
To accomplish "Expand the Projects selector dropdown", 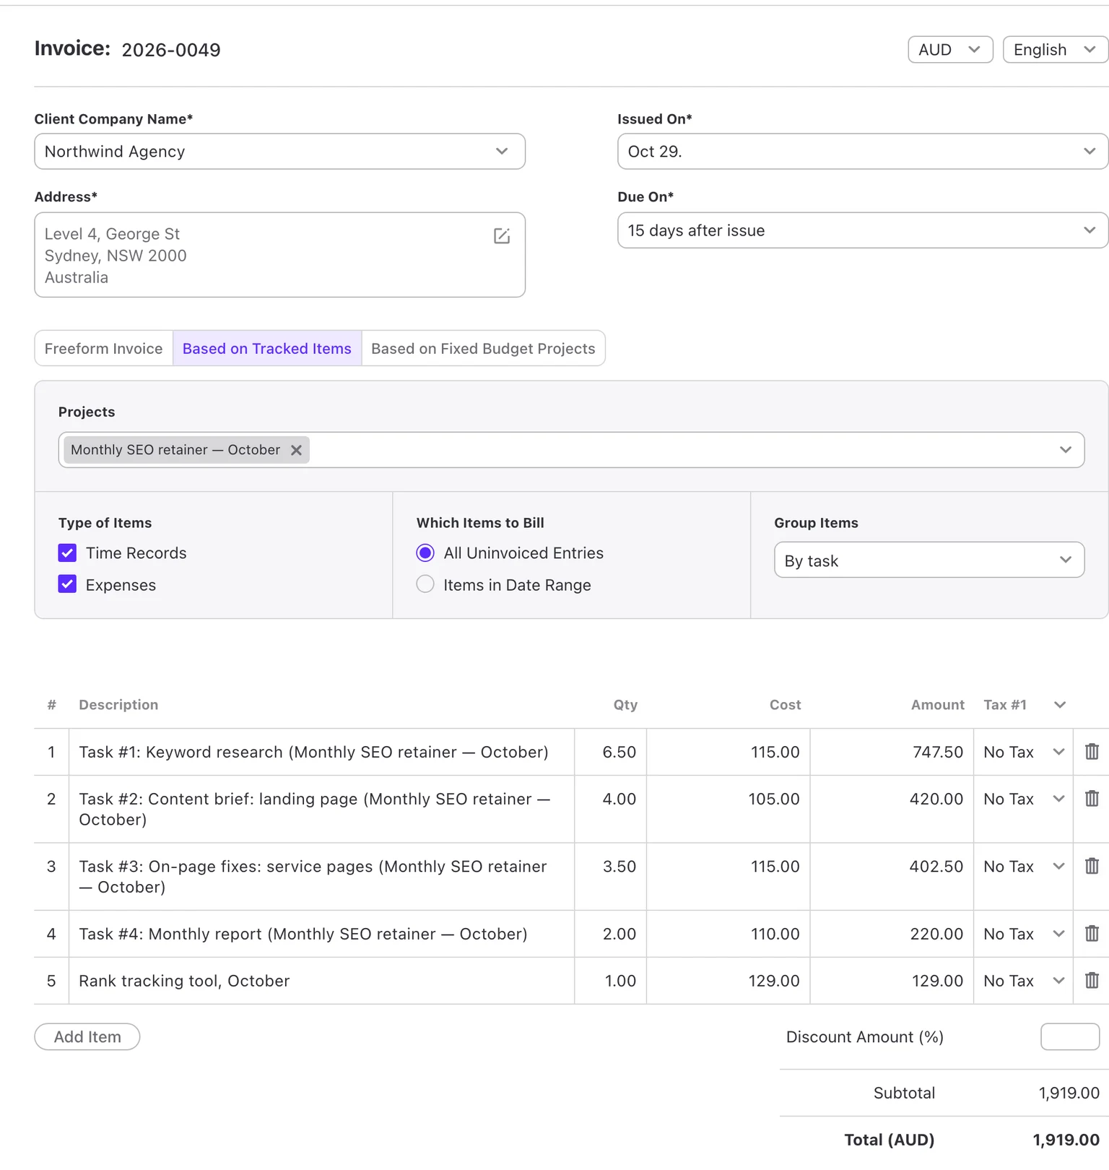I will (1066, 450).
